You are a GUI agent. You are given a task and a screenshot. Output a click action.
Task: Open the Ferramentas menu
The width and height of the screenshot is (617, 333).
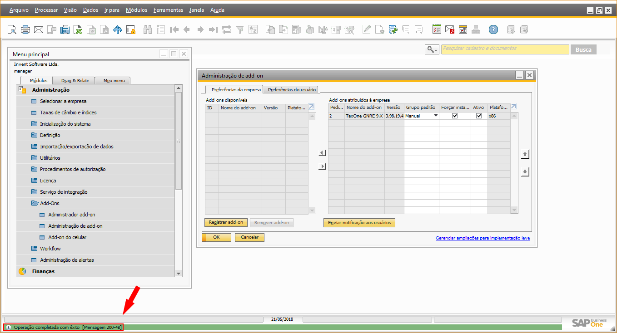click(x=168, y=10)
